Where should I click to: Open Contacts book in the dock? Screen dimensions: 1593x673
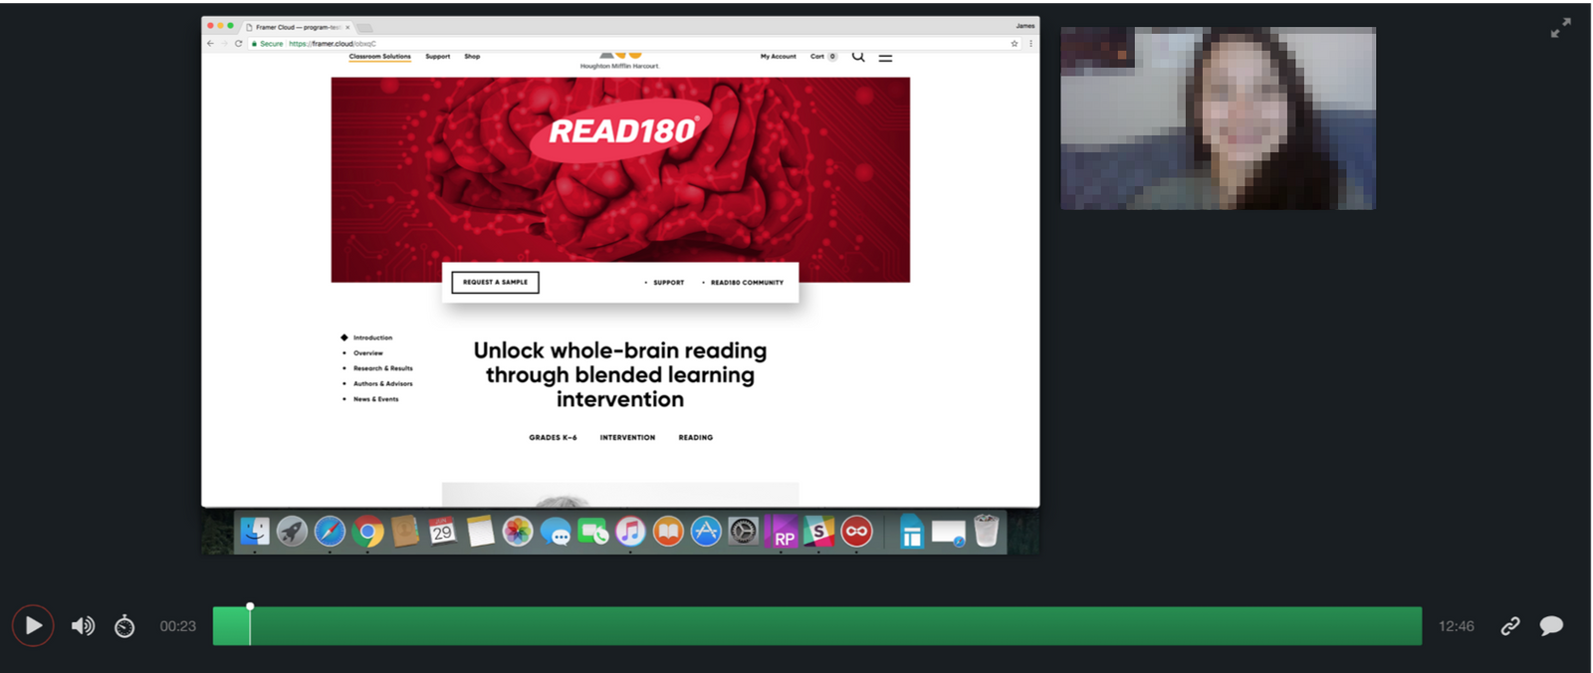404,532
